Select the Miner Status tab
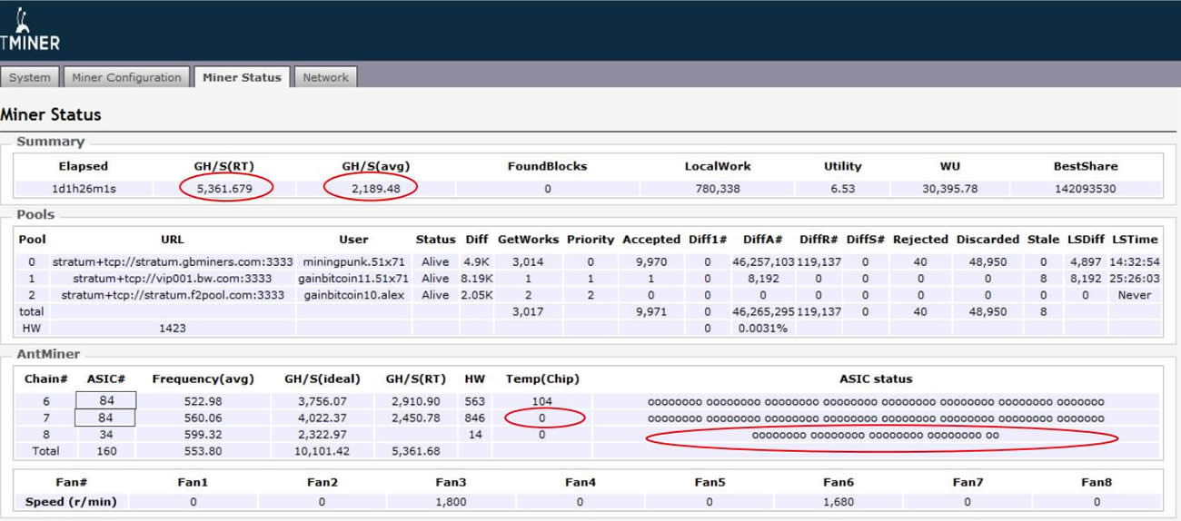Viewport: 1181px width, 521px height. click(x=242, y=77)
